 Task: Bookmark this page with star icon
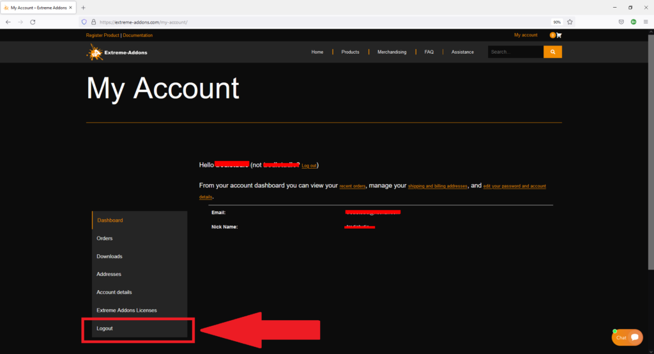(570, 22)
